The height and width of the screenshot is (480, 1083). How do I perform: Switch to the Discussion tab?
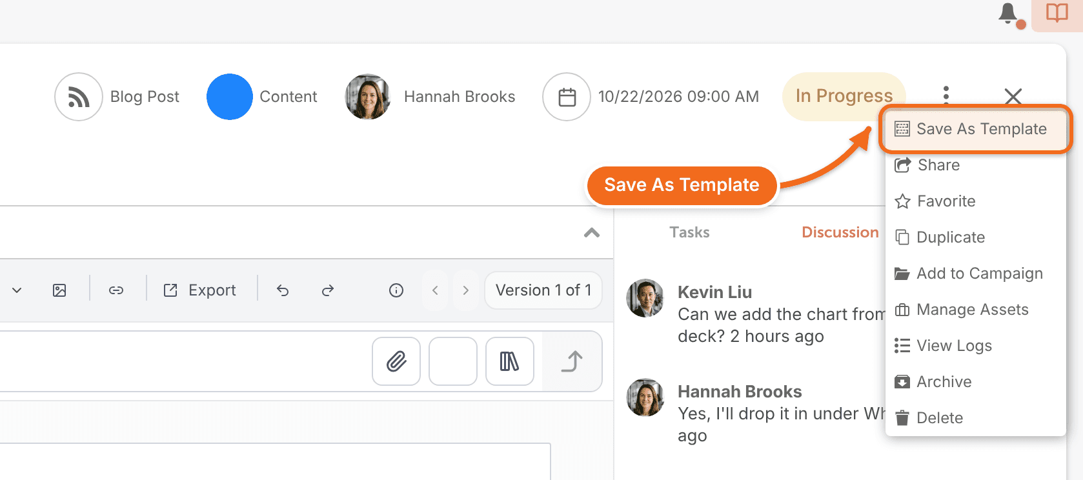840,232
